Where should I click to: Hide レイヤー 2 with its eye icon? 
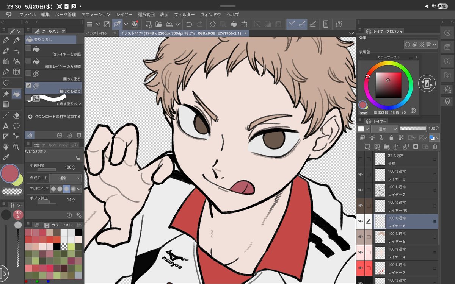coord(361,190)
